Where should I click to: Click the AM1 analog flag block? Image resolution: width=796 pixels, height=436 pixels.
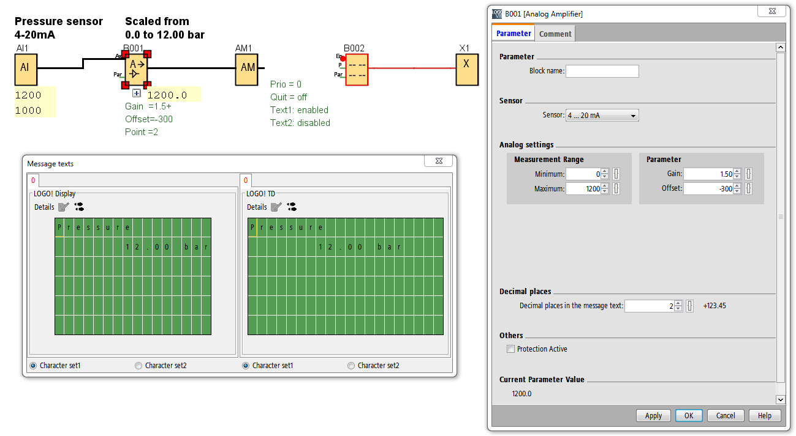[x=248, y=67]
